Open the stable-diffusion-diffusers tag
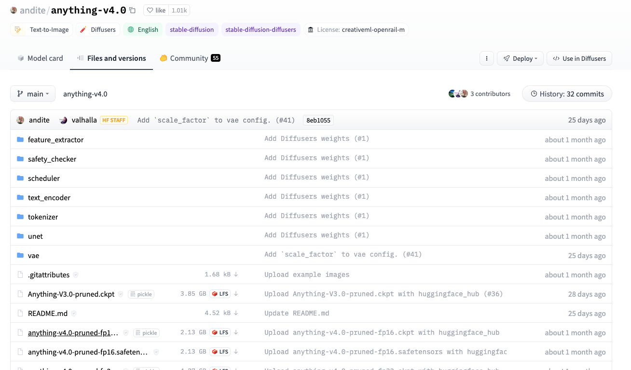The image size is (631, 370). click(x=261, y=29)
